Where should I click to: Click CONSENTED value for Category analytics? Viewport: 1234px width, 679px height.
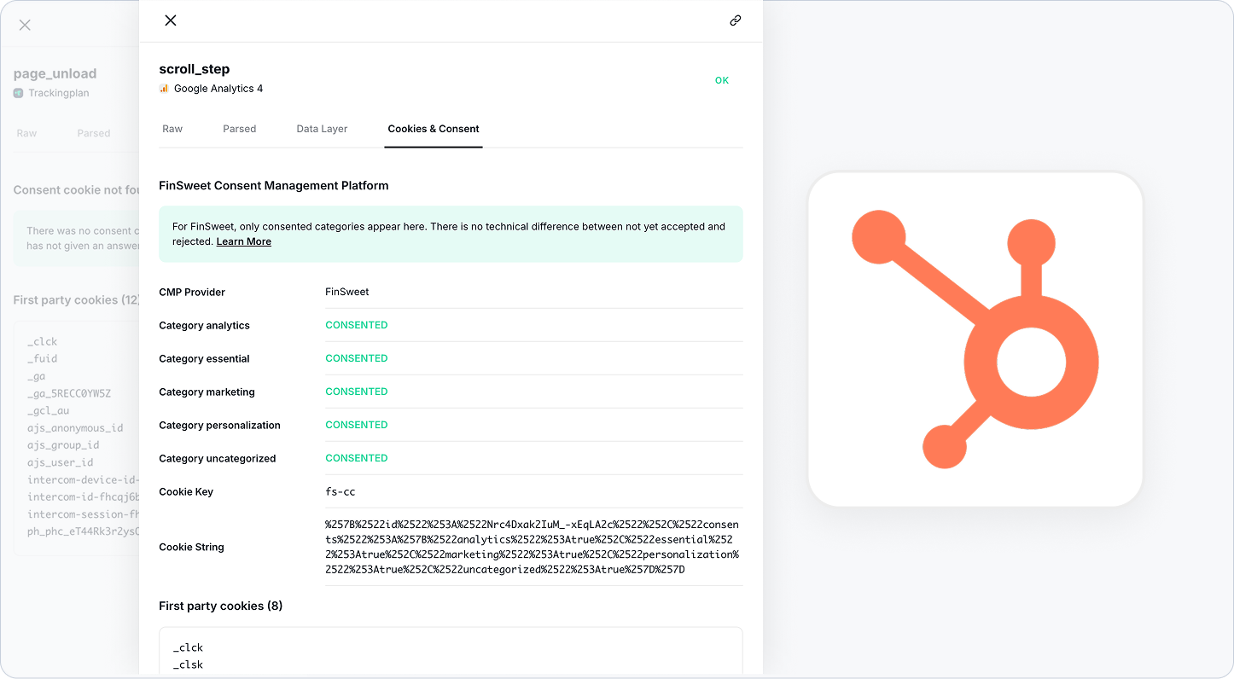pyautogui.click(x=357, y=325)
